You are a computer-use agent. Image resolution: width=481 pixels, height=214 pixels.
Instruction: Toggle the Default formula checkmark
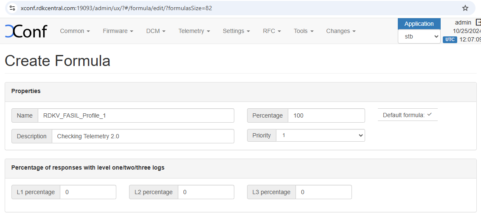pos(429,115)
